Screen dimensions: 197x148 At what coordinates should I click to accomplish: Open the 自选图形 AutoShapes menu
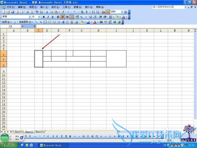(x=26, y=22)
